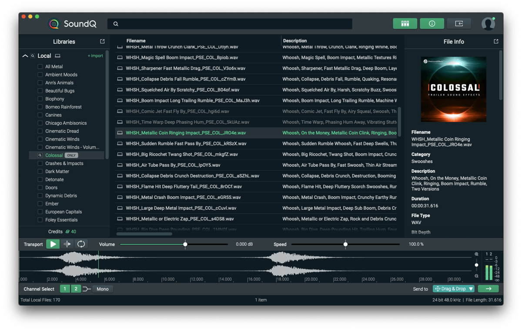Click the scrub playback icon beside Play

pos(67,244)
